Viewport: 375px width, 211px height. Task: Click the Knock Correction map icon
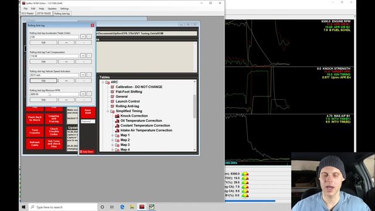point(117,116)
